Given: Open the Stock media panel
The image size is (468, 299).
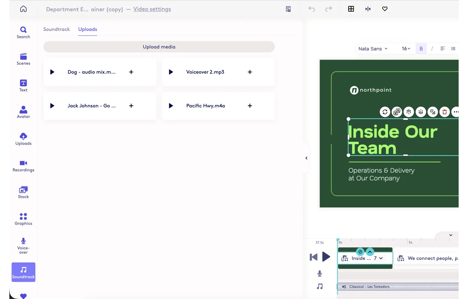Looking at the screenshot, I should pos(23,191).
